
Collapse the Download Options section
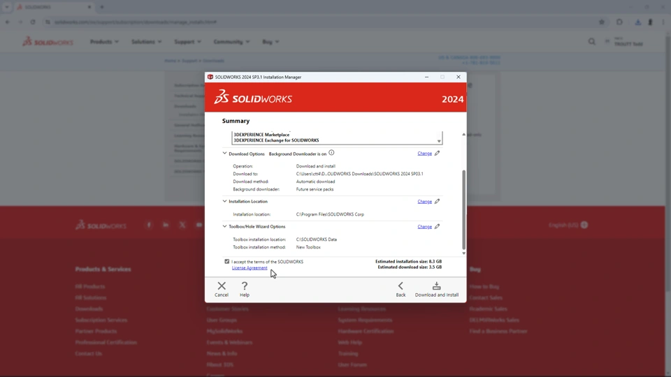224,153
